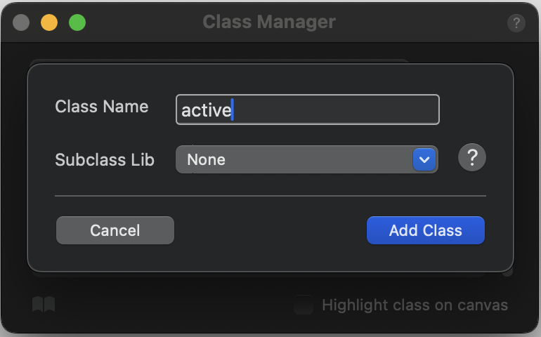Click the 'Class Name' label
Screen dimensions: 541x337
pos(102,107)
